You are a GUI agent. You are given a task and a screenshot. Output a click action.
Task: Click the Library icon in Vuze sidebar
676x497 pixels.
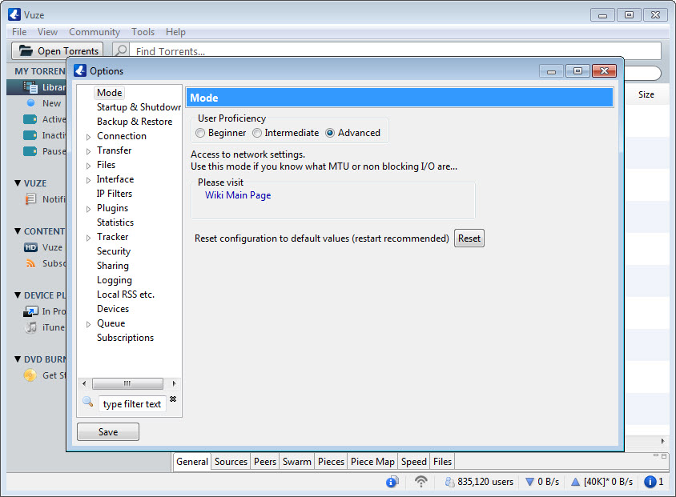click(30, 87)
